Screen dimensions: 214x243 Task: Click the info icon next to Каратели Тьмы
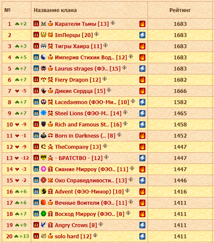pyautogui.click(x=113, y=23)
